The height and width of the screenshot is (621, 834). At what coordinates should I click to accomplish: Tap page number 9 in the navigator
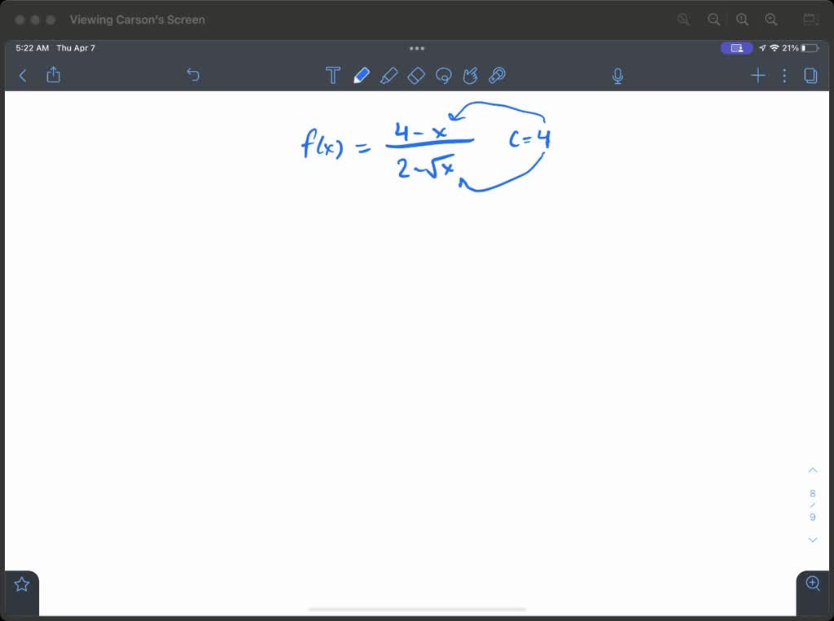[x=812, y=516]
